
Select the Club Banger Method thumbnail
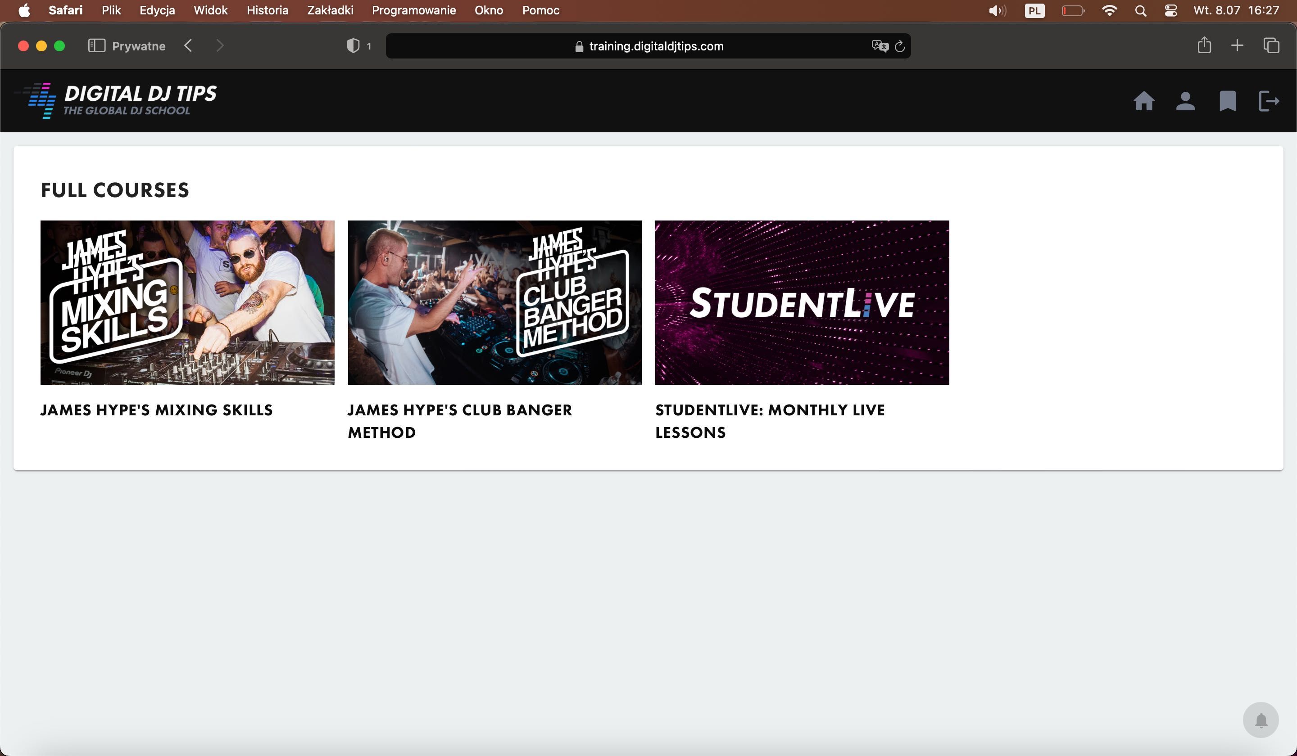click(x=494, y=302)
